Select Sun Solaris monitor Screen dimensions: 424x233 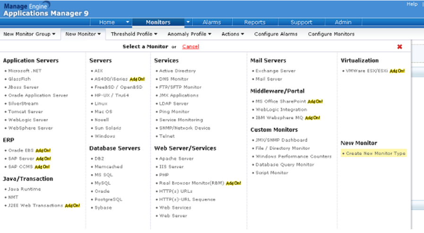coord(108,128)
